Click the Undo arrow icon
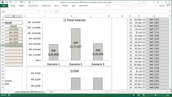172x97 pixels. pos(10,2)
